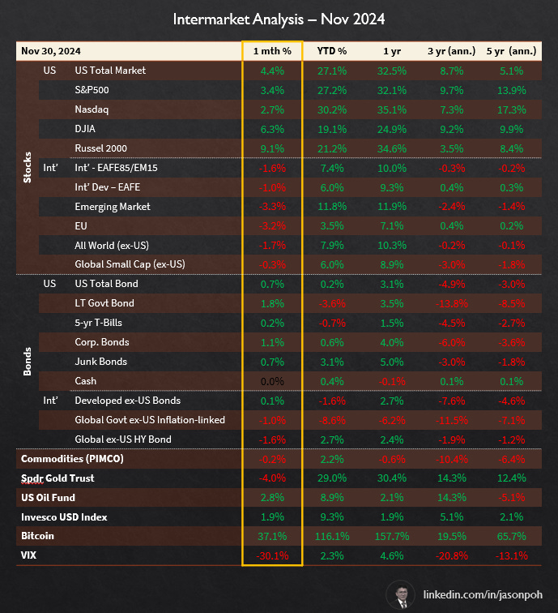Select the DJIA row label
Viewport: 558px width, 613px height.
coord(85,129)
